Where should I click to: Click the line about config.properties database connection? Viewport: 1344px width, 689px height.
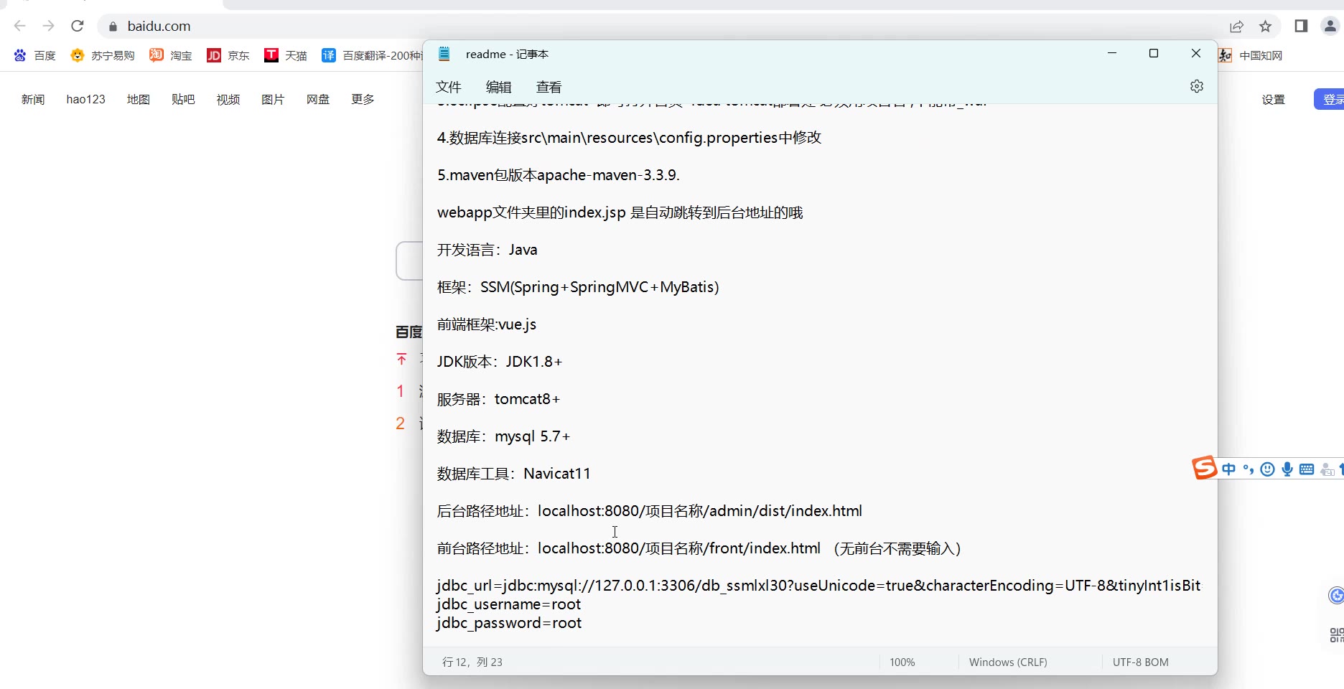point(629,138)
